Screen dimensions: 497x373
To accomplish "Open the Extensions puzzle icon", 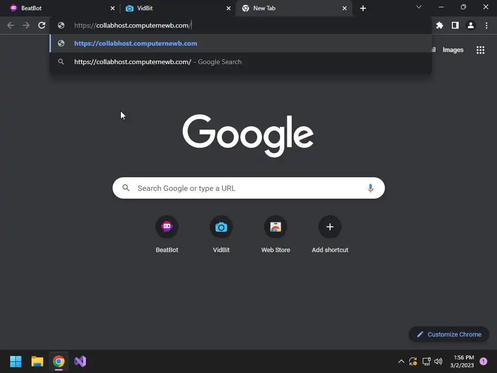I will click(x=440, y=25).
